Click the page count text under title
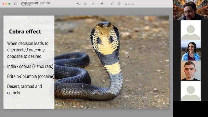 pyautogui.click(x=26, y=5)
